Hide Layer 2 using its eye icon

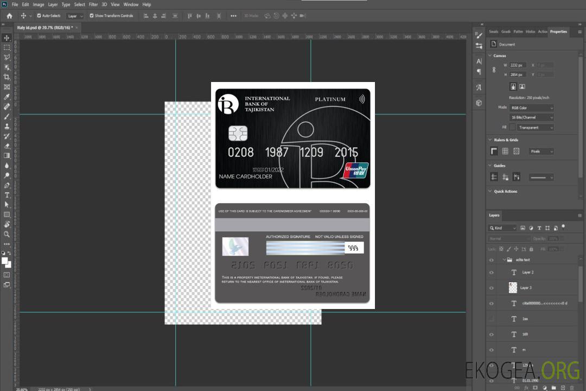pos(492,273)
